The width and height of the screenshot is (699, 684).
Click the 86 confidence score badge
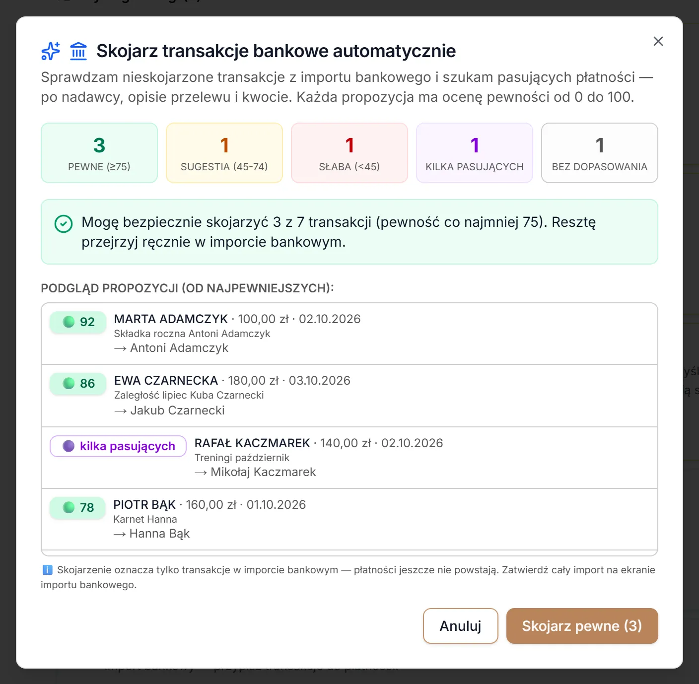[x=78, y=384]
